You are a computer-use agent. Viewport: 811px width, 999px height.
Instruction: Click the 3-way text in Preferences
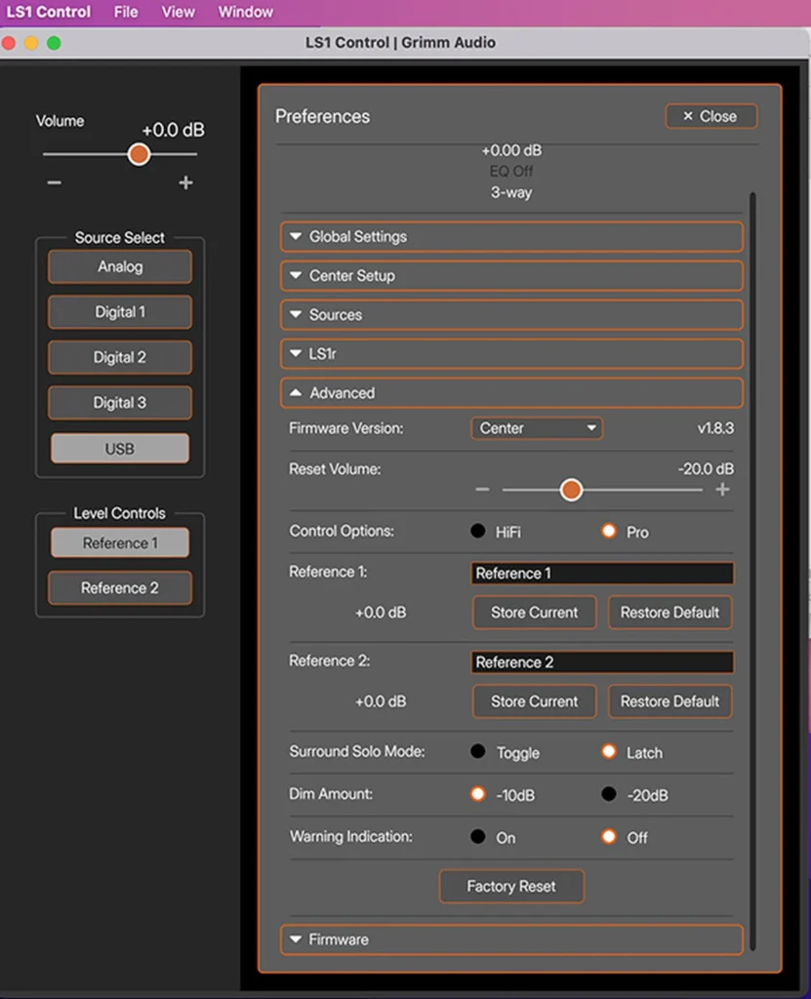[x=511, y=192]
